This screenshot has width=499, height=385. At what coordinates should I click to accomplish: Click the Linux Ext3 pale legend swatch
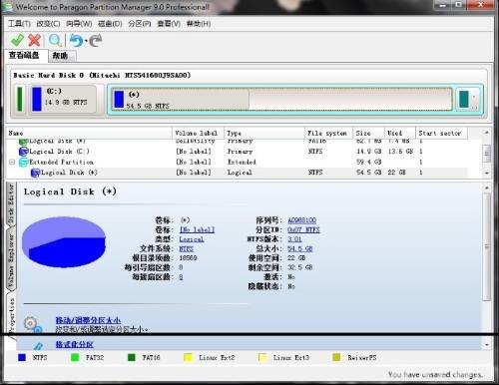(x=262, y=358)
